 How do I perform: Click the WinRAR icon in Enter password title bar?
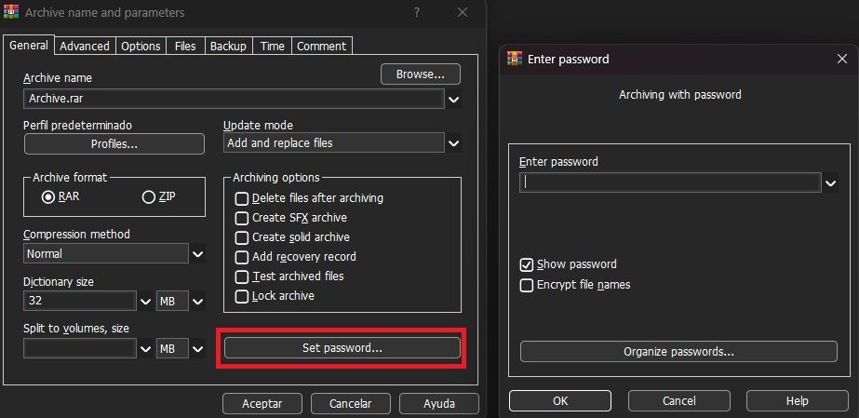515,59
